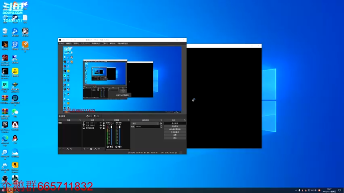Viewport: 344px width, 193px height.
Task: Hide the 显示器采集 display capture source
Action: coord(101,128)
